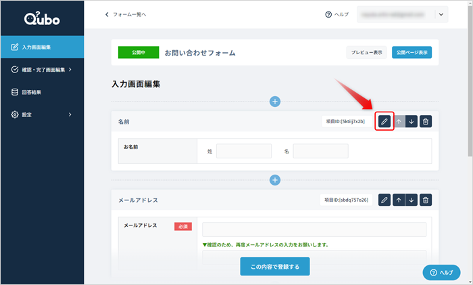Screen dimensions: 473x285
Task: Click the 必須 badge
Action: [183, 226]
